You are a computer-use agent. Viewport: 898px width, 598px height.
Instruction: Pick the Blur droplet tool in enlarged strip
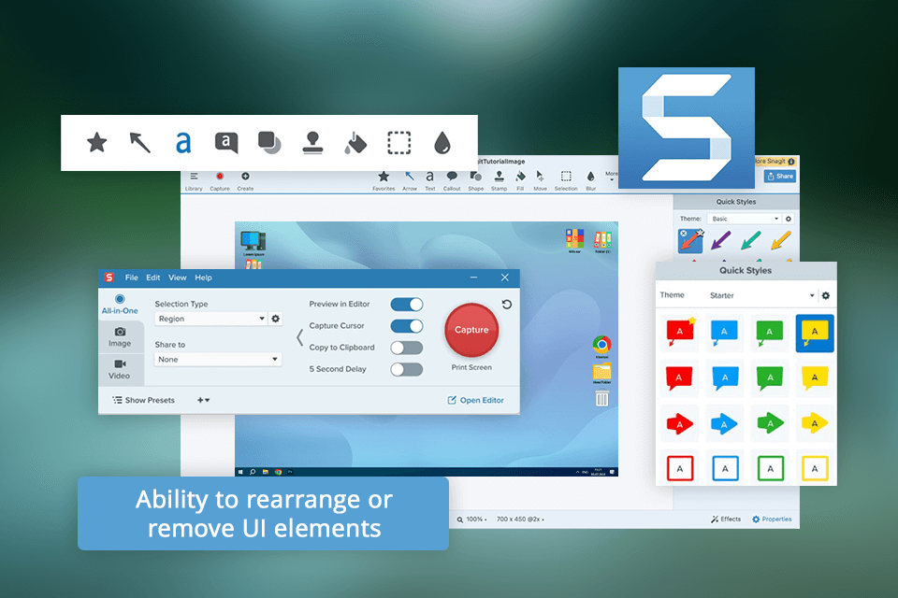(442, 142)
